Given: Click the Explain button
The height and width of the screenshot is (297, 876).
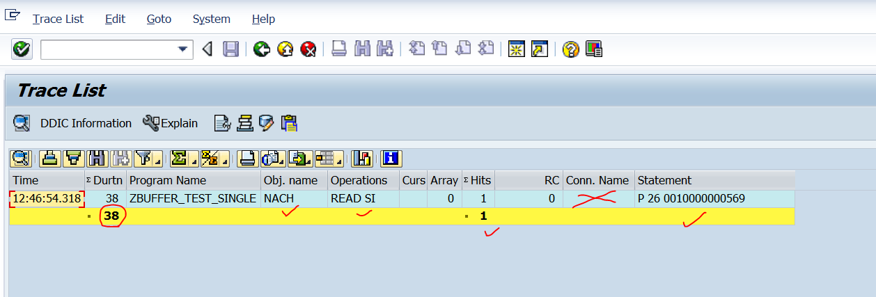Looking at the screenshot, I should pos(171,124).
